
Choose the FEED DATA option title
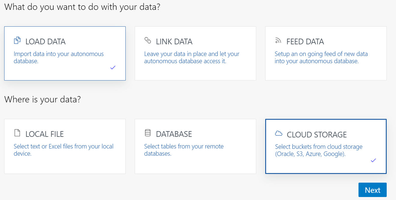(x=305, y=42)
